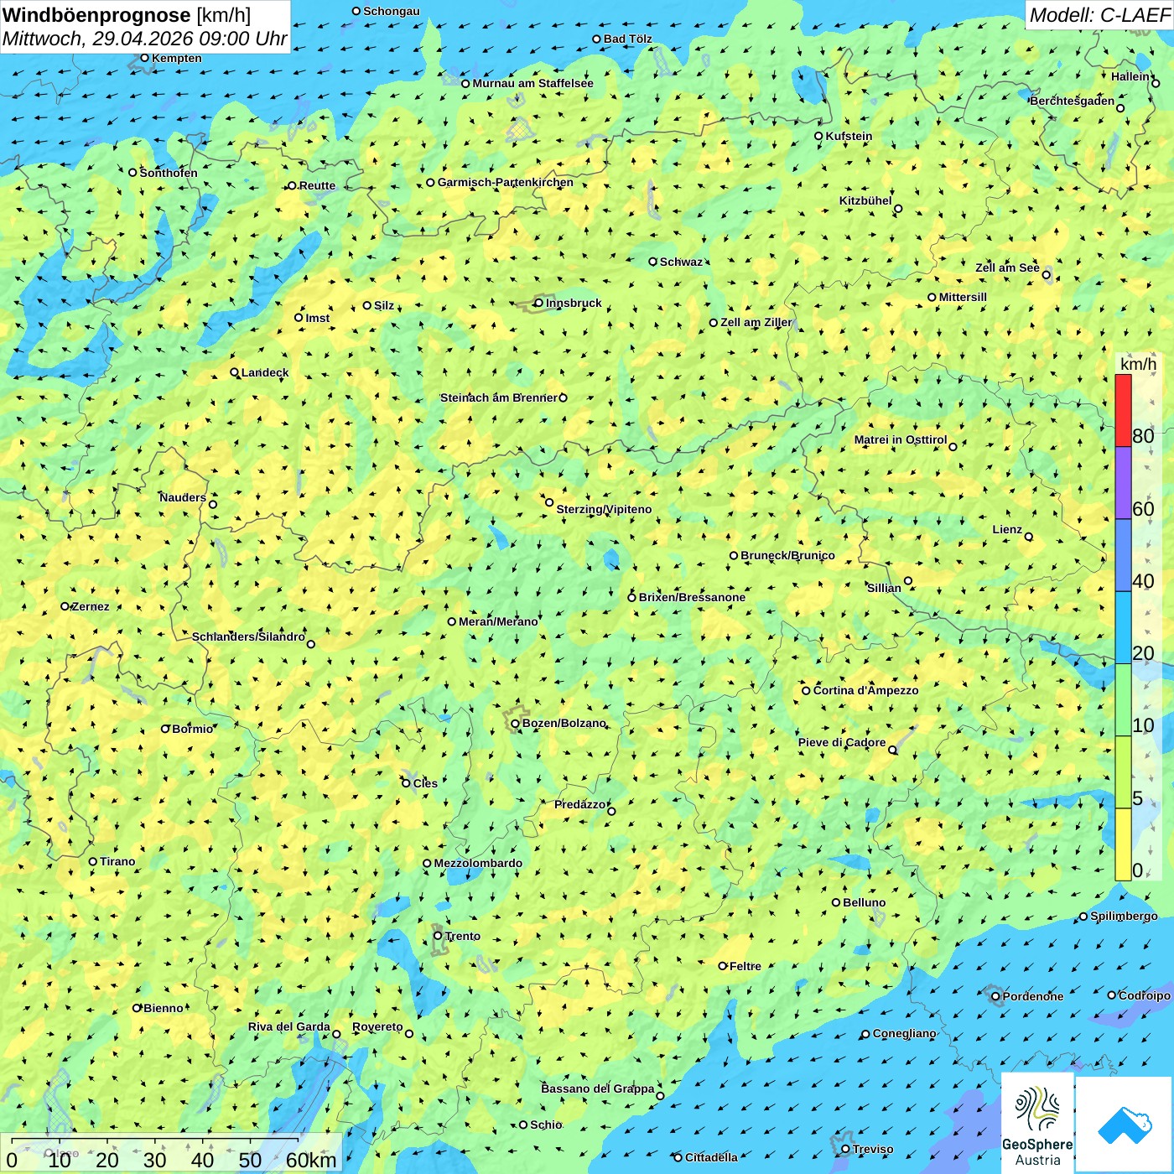Click the Nauders label
Screen dimensions: 1174x1174
[x=182, y=497]
